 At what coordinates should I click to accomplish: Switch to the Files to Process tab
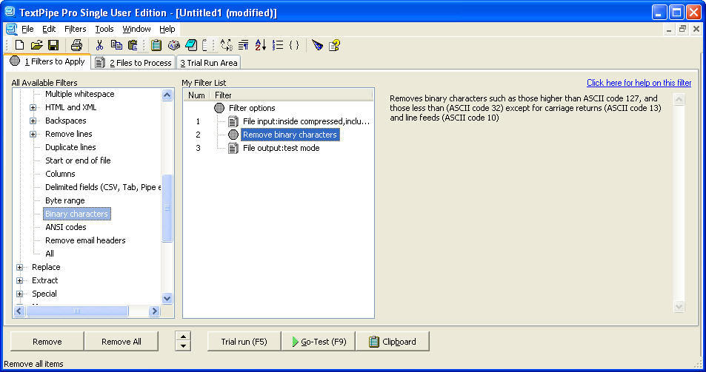click(x=134, y=63)
